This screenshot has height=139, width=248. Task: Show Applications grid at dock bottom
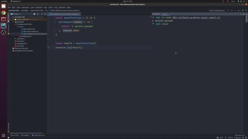click(3, 136)
